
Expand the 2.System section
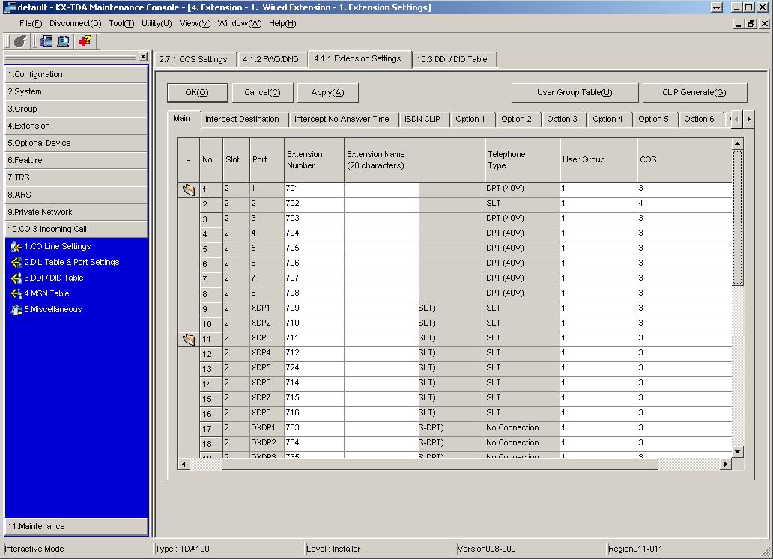pos(76,91)
